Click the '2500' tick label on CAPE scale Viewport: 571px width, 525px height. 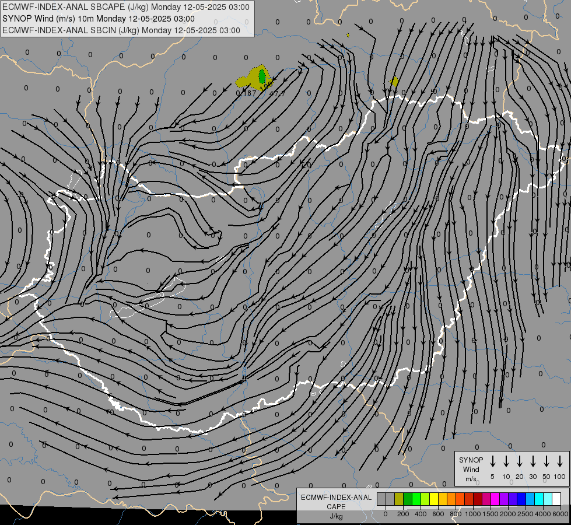(525, 514)
